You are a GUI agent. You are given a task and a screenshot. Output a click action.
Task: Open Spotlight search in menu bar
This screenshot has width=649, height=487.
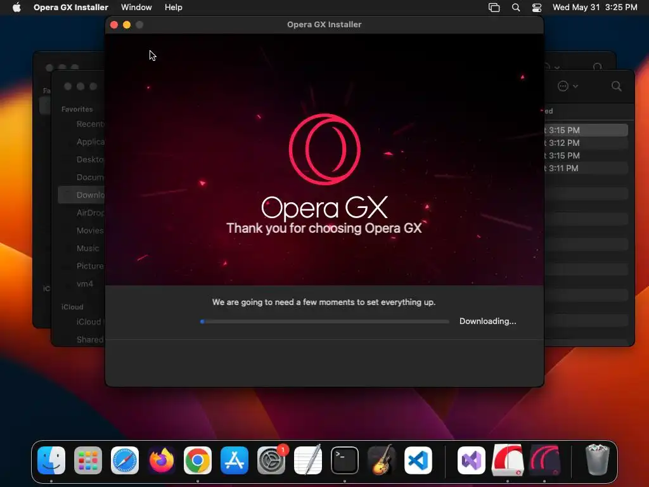click(x=516, y=8)
